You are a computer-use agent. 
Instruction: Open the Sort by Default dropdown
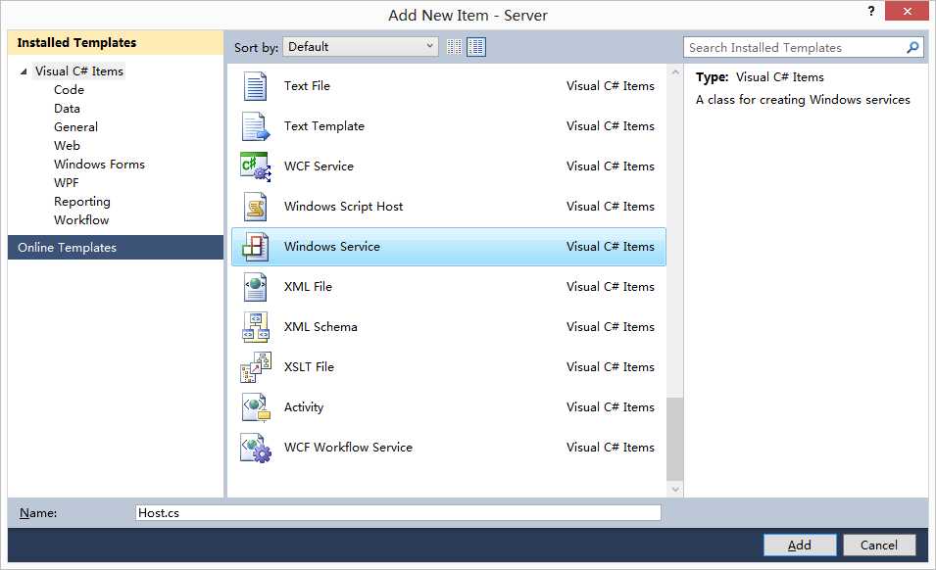(x=360, y=46)
